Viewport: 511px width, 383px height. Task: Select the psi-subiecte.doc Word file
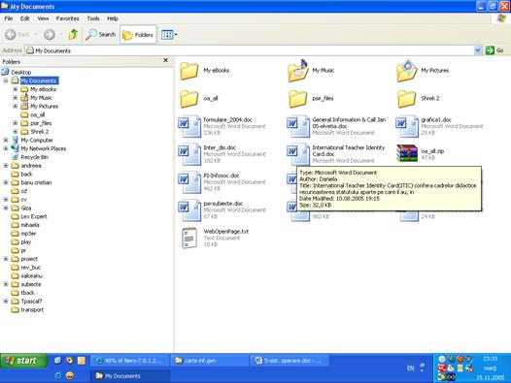click(222, 210)
